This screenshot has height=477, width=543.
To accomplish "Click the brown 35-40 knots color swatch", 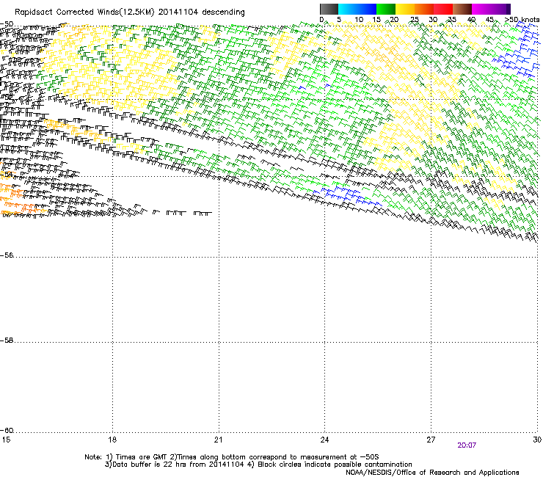I will click(x=462, y=9).
